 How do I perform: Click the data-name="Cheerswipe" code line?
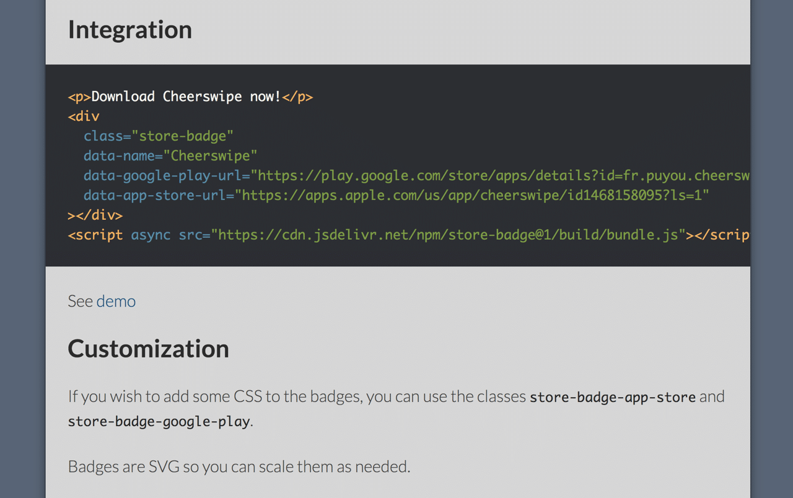(x=170, y=155)
